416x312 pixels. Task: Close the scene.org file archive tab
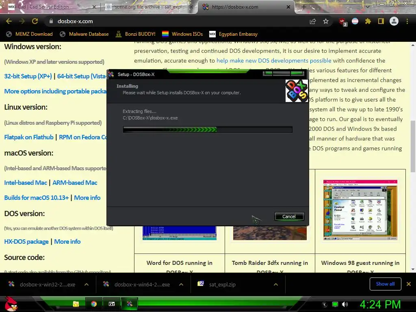click(192, 7)
